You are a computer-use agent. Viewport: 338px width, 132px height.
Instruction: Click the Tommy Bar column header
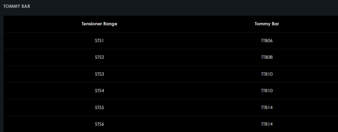click(267, 24)
